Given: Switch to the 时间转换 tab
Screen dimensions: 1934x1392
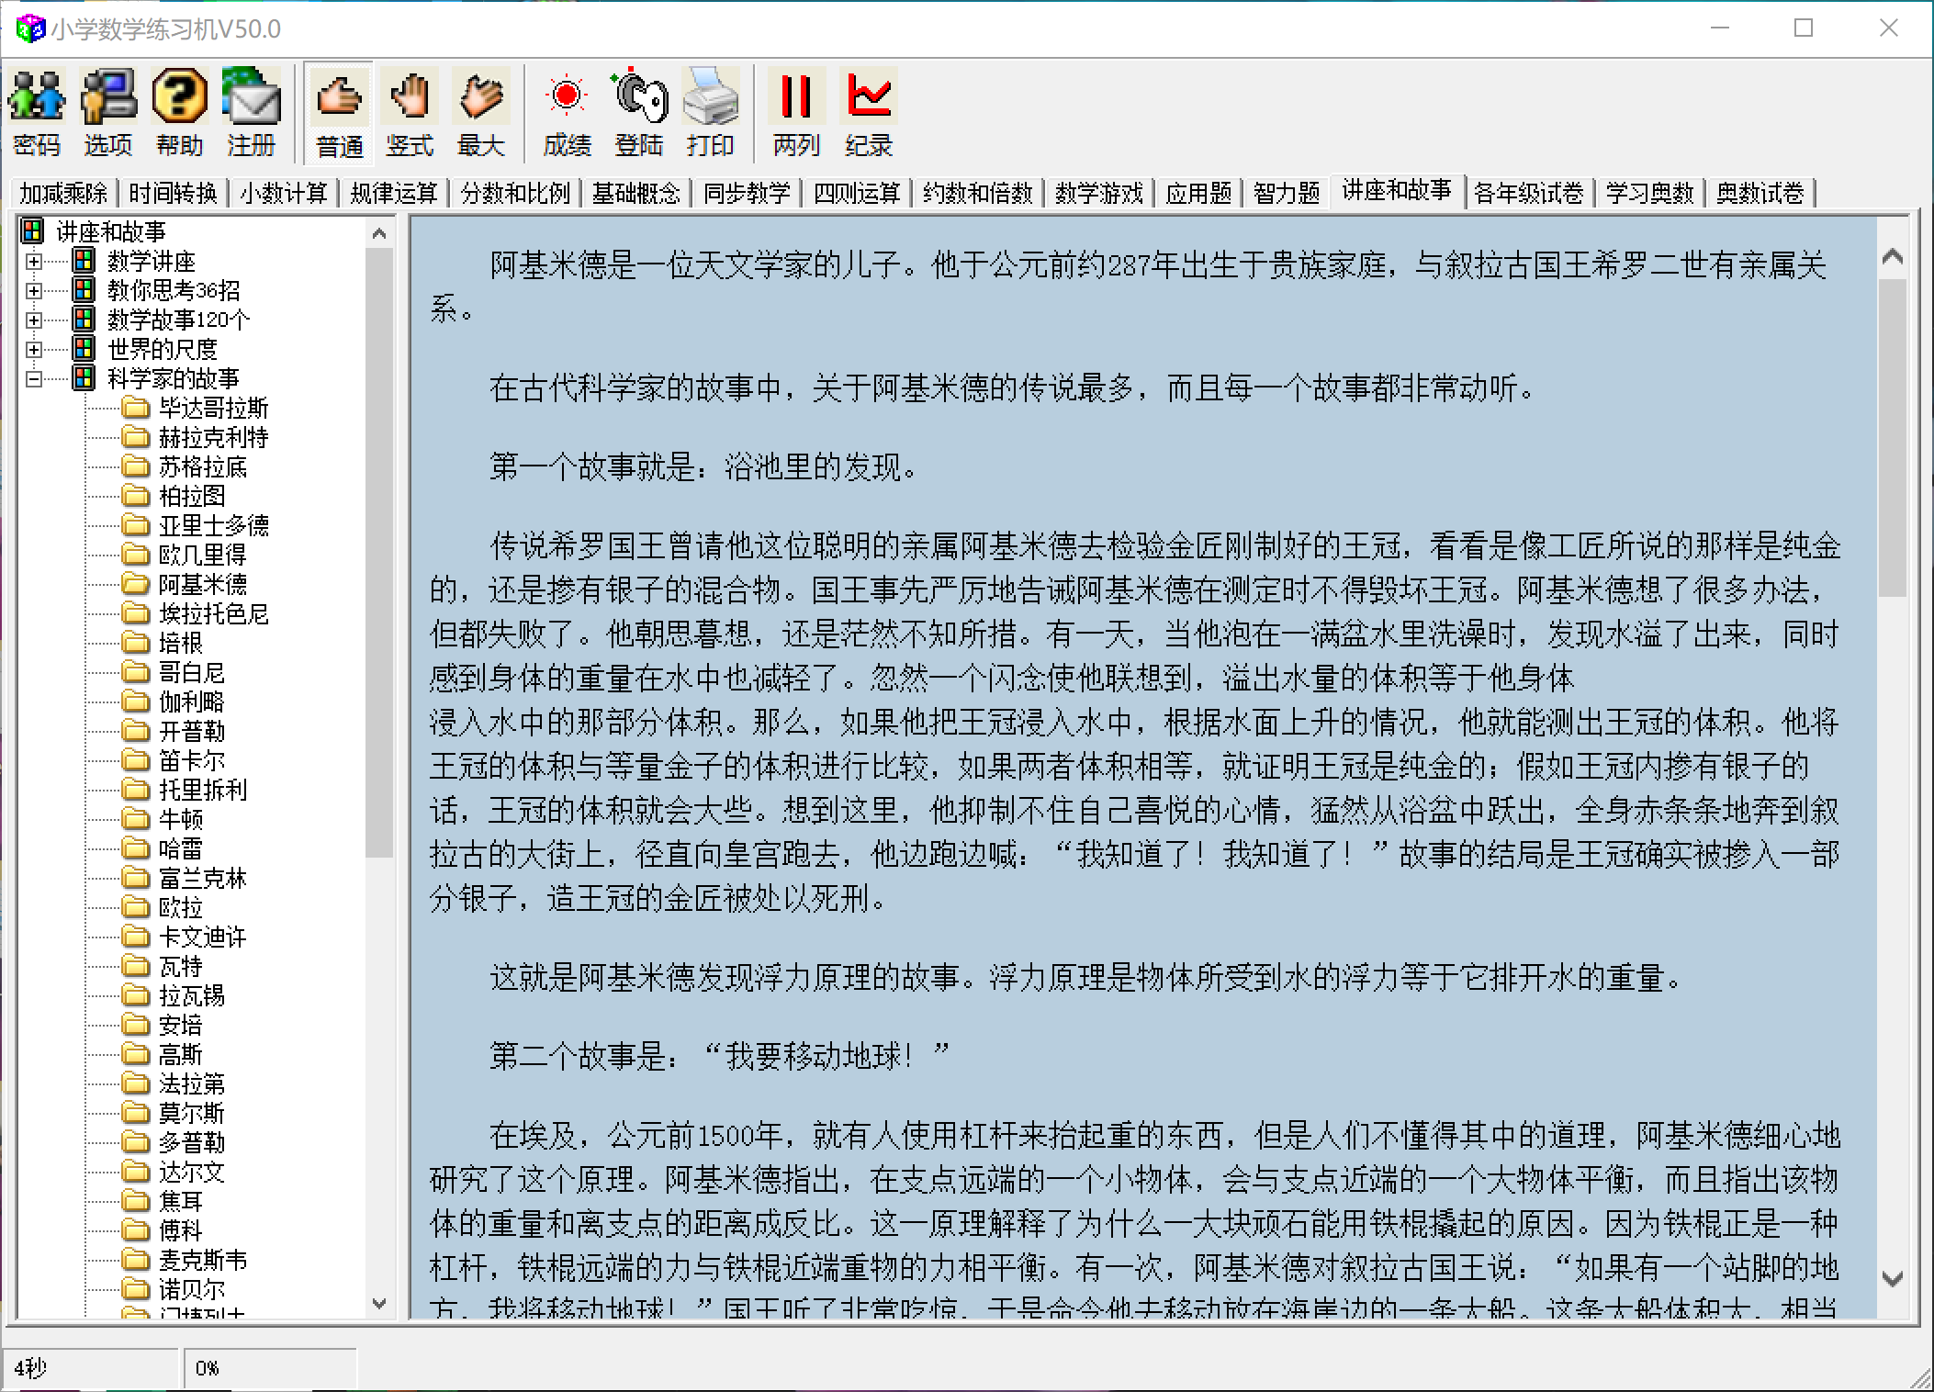Looking at the screenshot, I should tap(173, 194).
